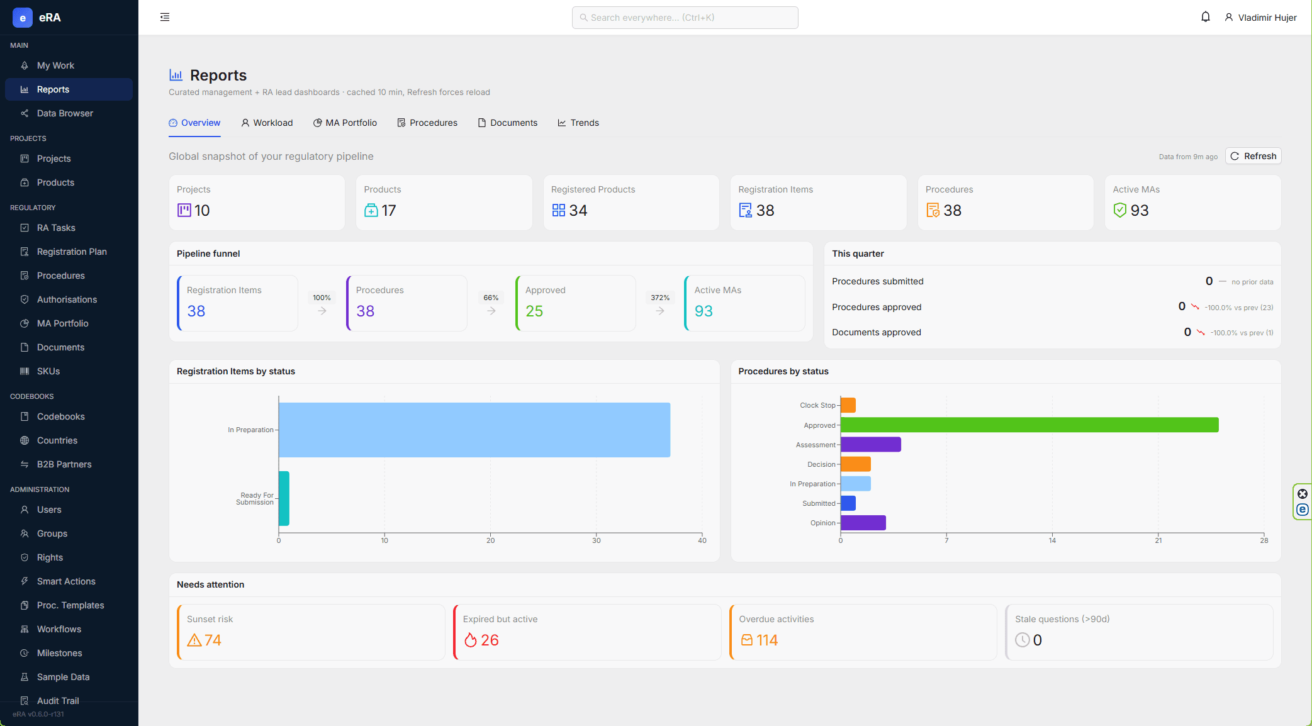Collapse the sidebar with the menu toggle icon
The image size is (1312, 726).
point(165,17)
